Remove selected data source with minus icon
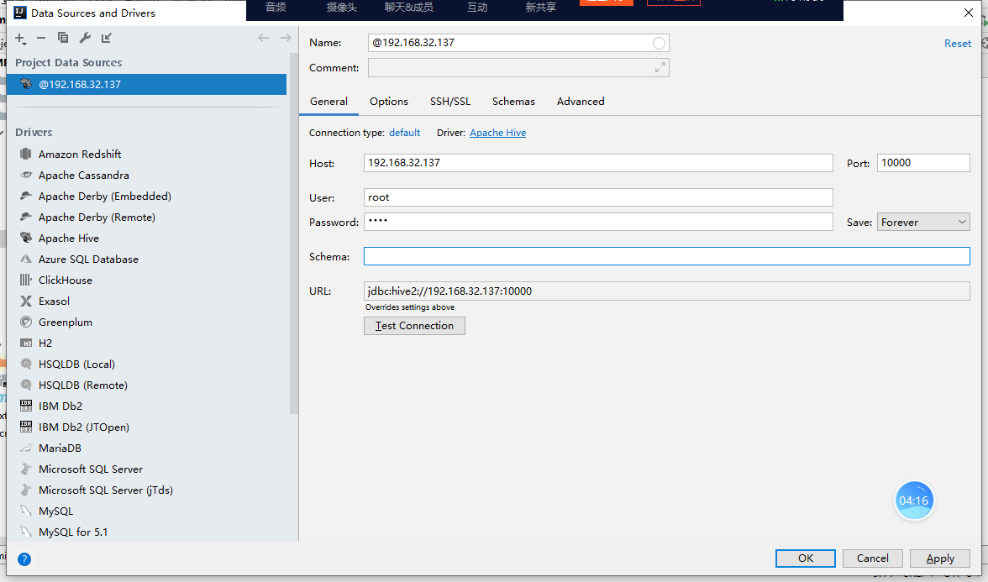988x582 pixels. click(x=41, y=39)
